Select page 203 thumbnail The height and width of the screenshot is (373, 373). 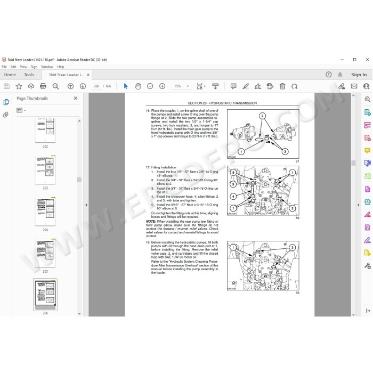[x=45, y=170]
